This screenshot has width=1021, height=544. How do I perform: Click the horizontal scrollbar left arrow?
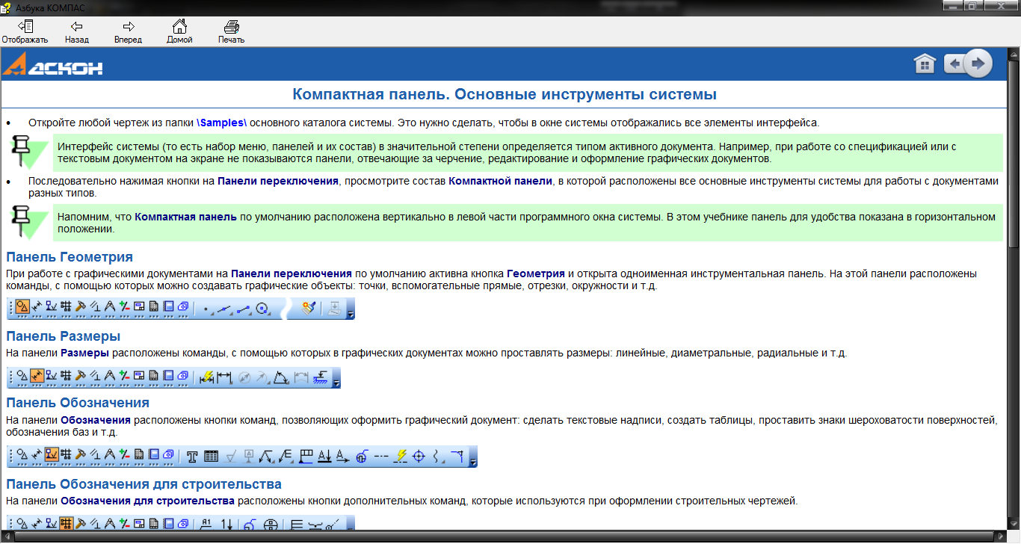click(6, 537)
